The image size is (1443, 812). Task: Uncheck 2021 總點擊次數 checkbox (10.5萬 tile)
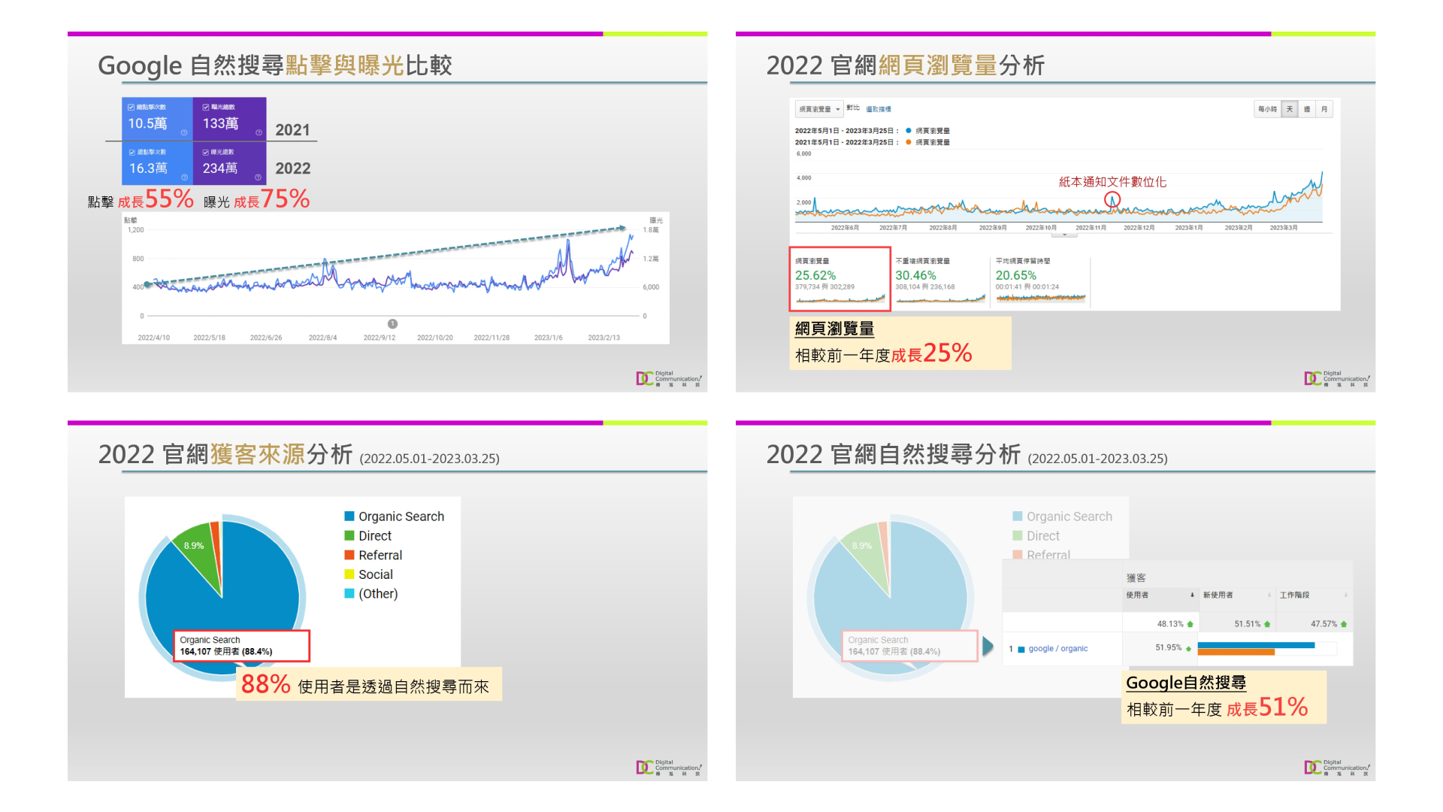[132, 108]
